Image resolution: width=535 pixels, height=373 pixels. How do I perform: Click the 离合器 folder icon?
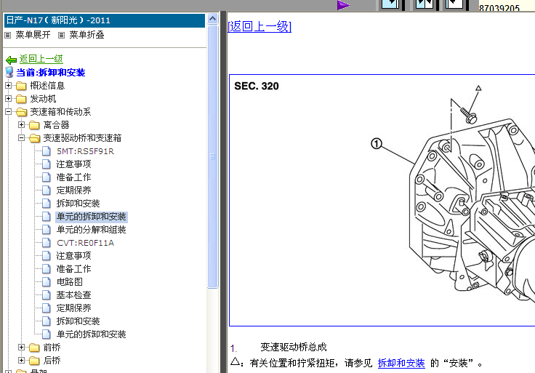pyautogui.click(x=34, y=125)
